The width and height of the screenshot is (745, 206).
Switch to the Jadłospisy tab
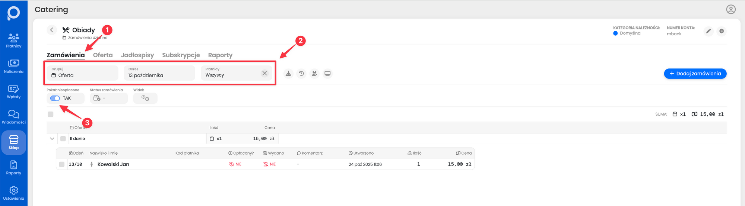[x=137, y=55]
